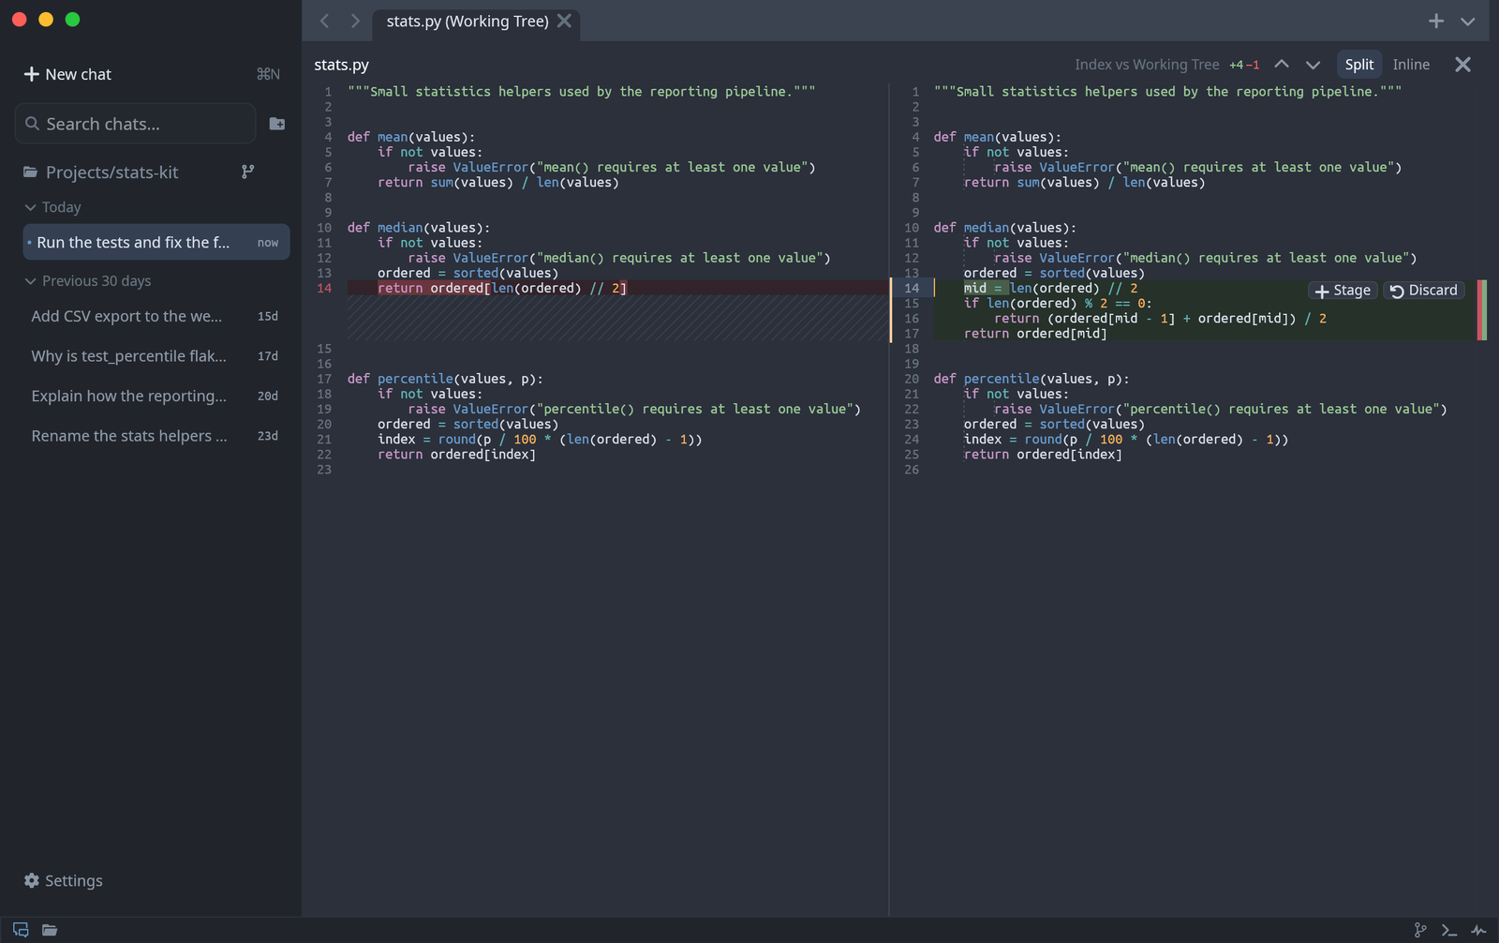
Task: Open Settings from the sidebar
Action: 63,881
